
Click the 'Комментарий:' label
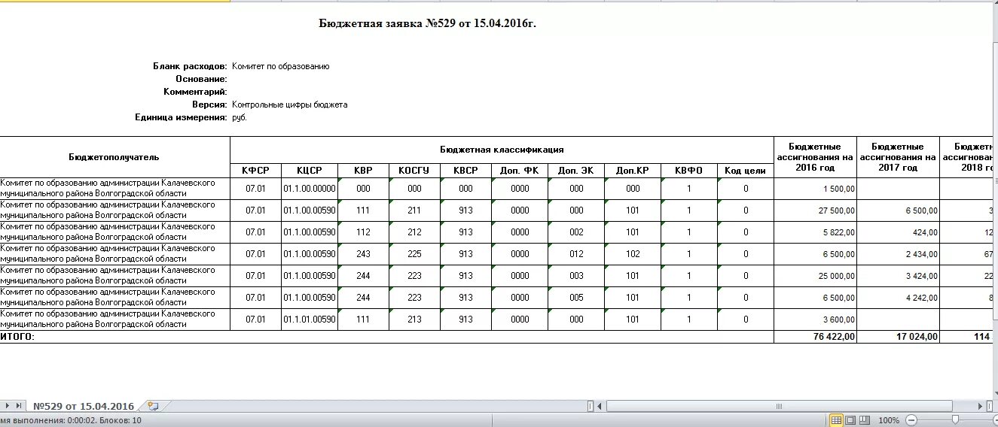[x=196, y=92]
